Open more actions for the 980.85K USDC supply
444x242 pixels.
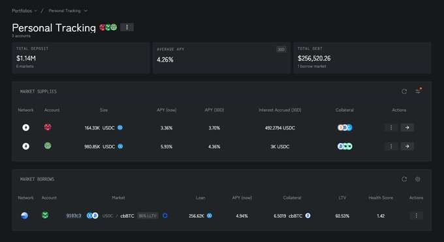(x=391, y=146)
